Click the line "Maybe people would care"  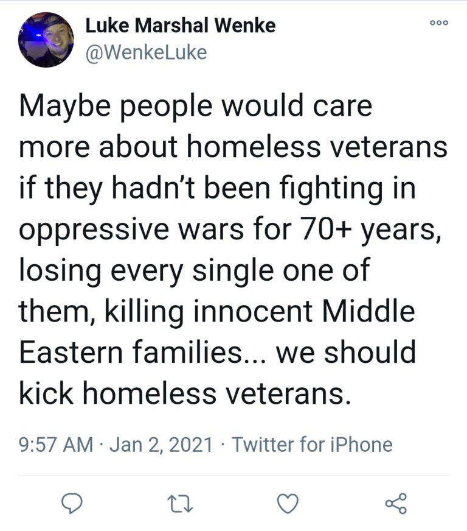(x=195, y=107)
